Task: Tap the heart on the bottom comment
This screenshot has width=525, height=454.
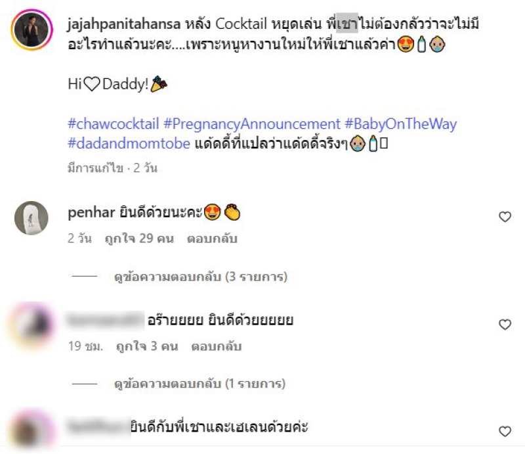Action: (505, 432)
